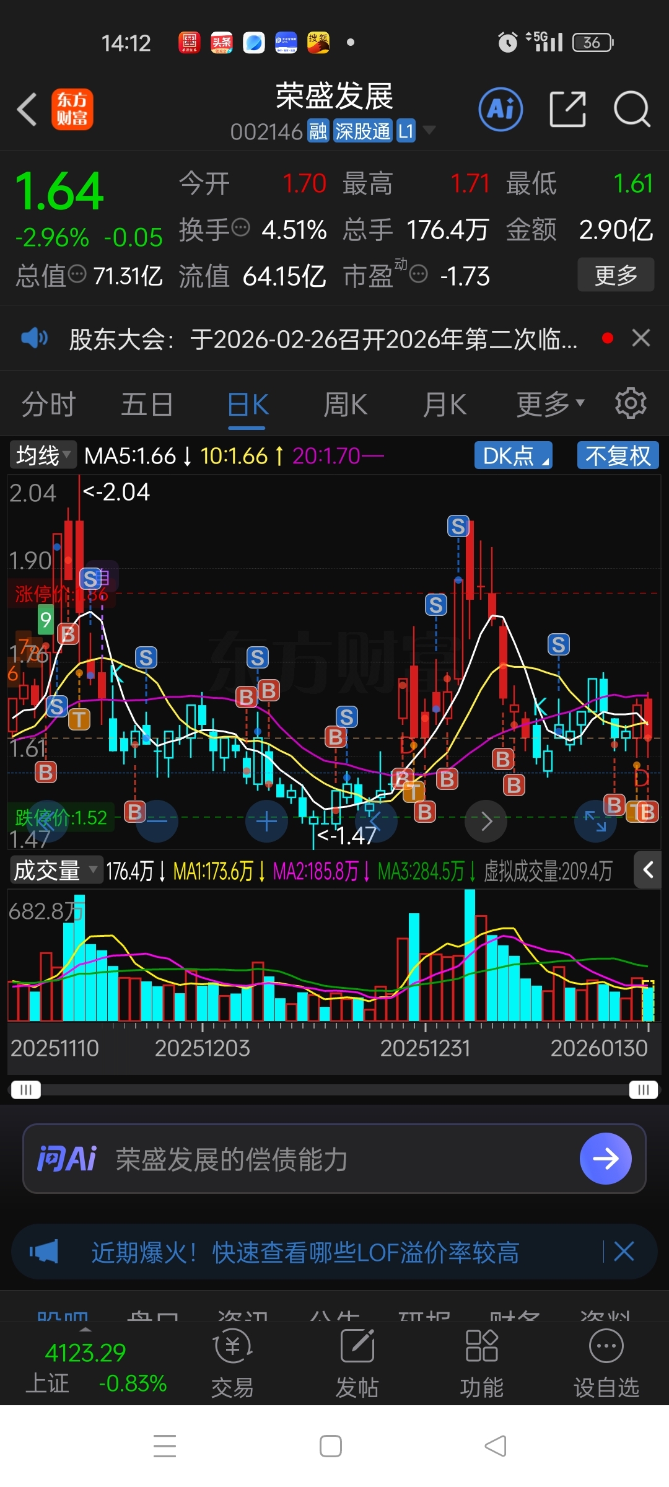669x1487 pixels.
Task: Tap Android back triangle button
Action: [x=496, y=1446]
